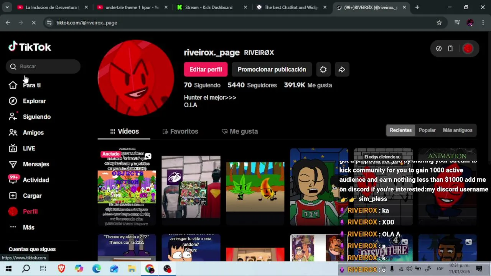Open Windows taskbar search

[26, 269]
